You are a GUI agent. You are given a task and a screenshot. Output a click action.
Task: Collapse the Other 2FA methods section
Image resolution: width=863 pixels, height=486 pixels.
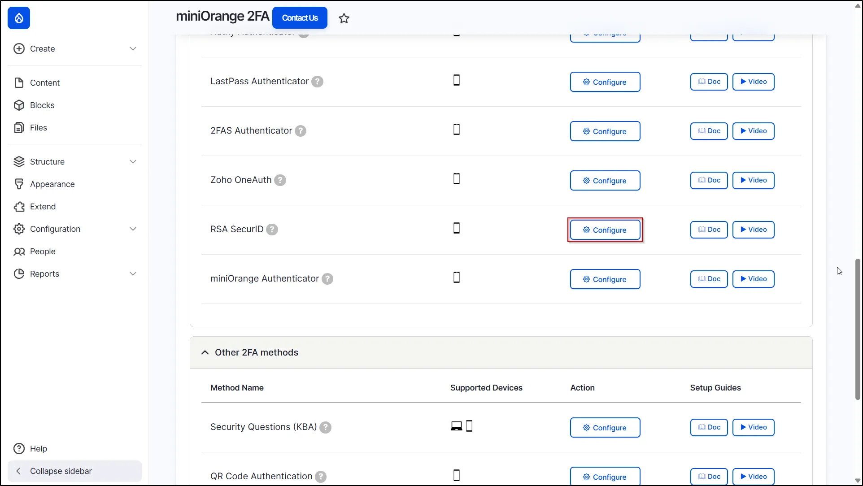(205, 352)
